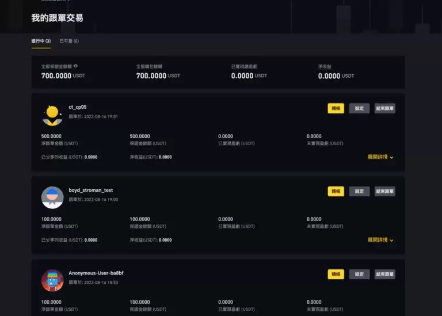Open 設定 for boyd_stroman_test

click(359, 191)
